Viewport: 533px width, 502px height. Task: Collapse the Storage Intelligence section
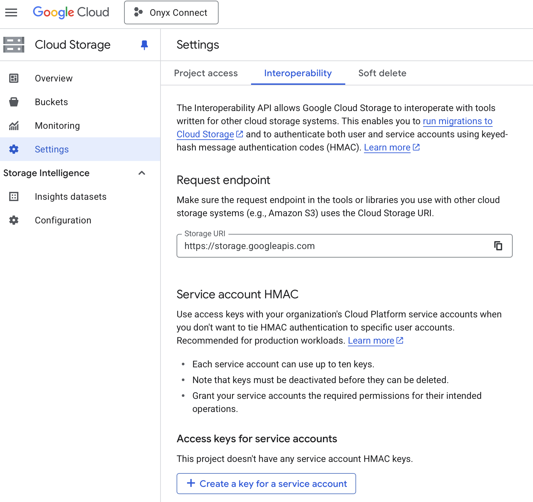tap(142, 173)
